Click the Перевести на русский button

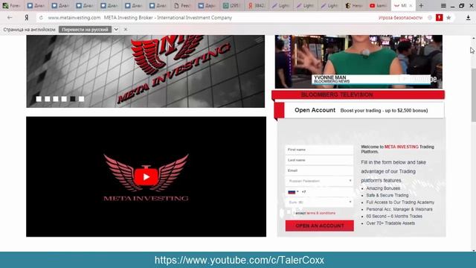point(85,30)
